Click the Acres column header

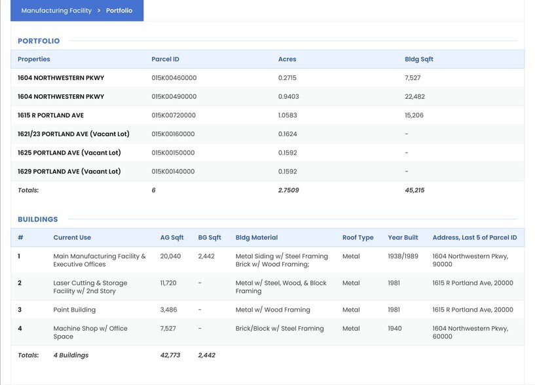point(287,59)
